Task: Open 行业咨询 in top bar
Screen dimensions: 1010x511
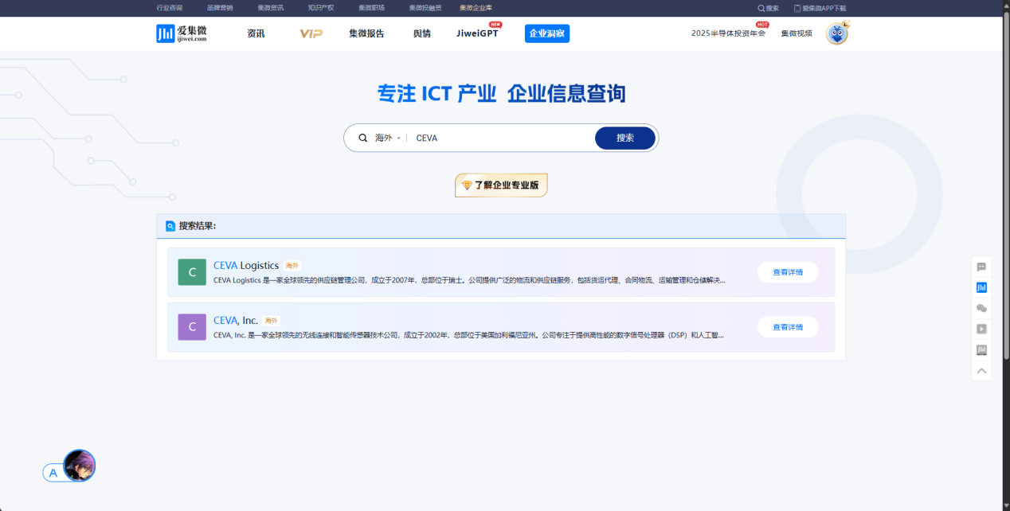Action: click(x=169, y=8)
